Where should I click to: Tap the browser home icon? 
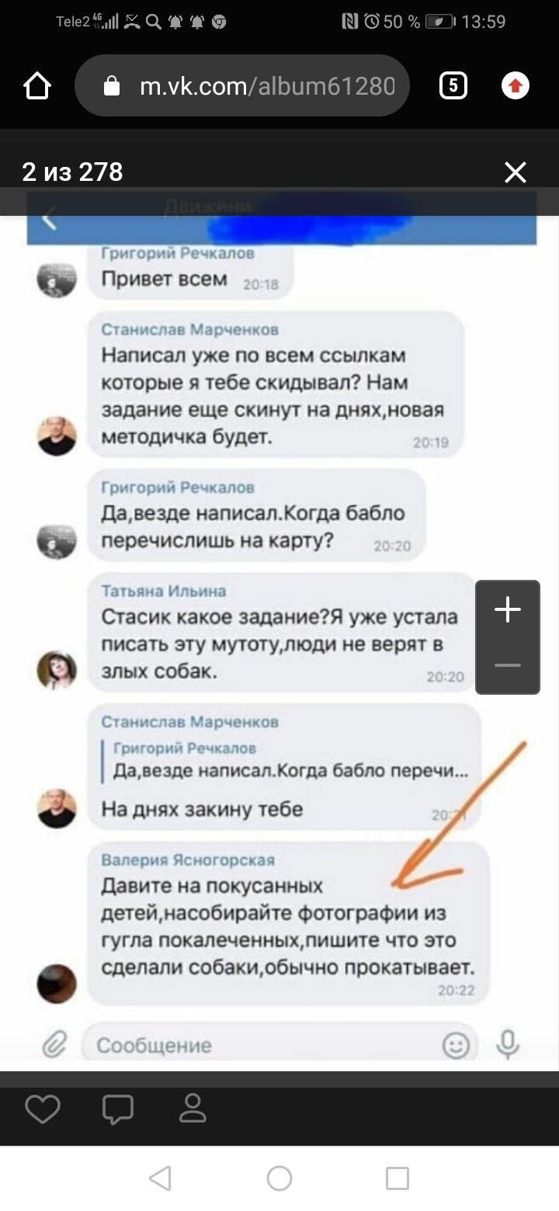[37, 85]
